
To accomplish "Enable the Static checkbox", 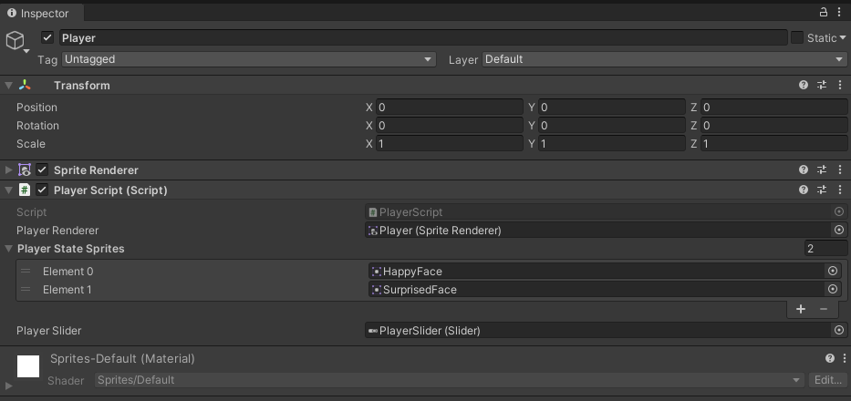I will (x=796, y=37).
